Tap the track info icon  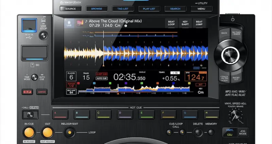point(126,25)
